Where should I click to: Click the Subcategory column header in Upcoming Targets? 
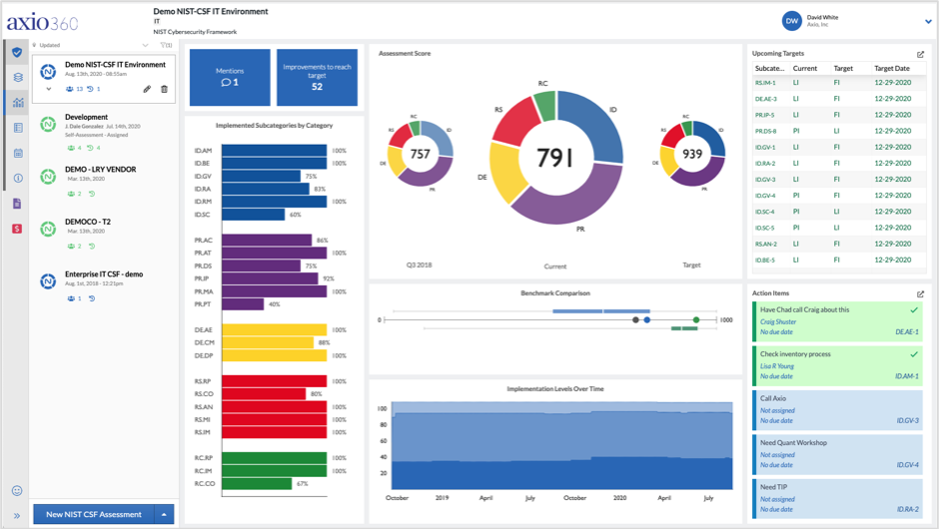pos(769,68)
